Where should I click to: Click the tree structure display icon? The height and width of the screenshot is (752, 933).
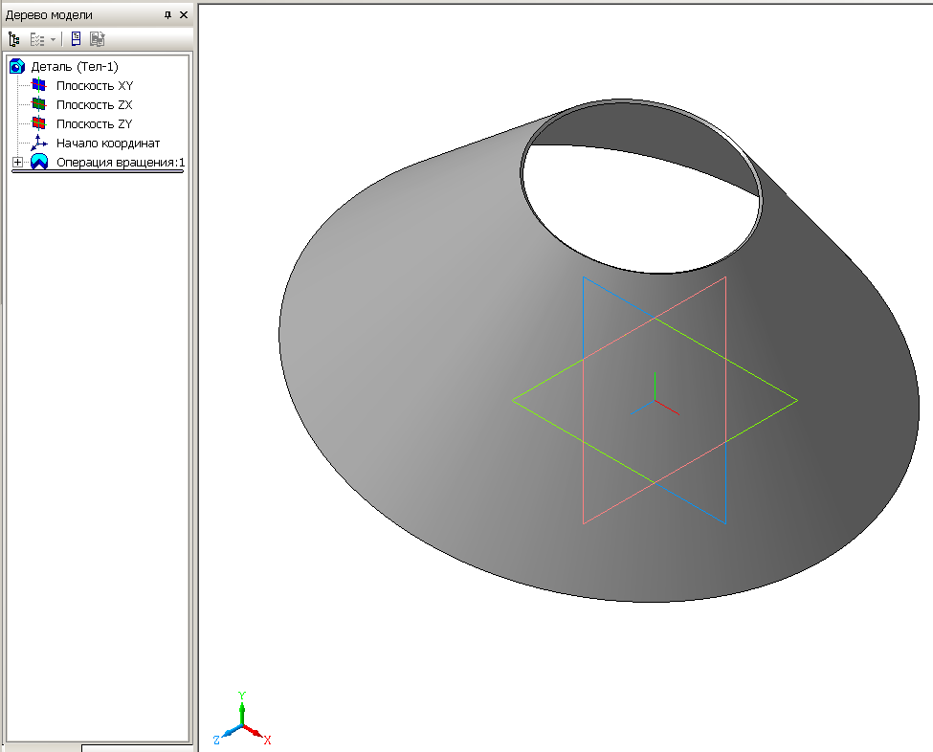click(x=13, y=40)
